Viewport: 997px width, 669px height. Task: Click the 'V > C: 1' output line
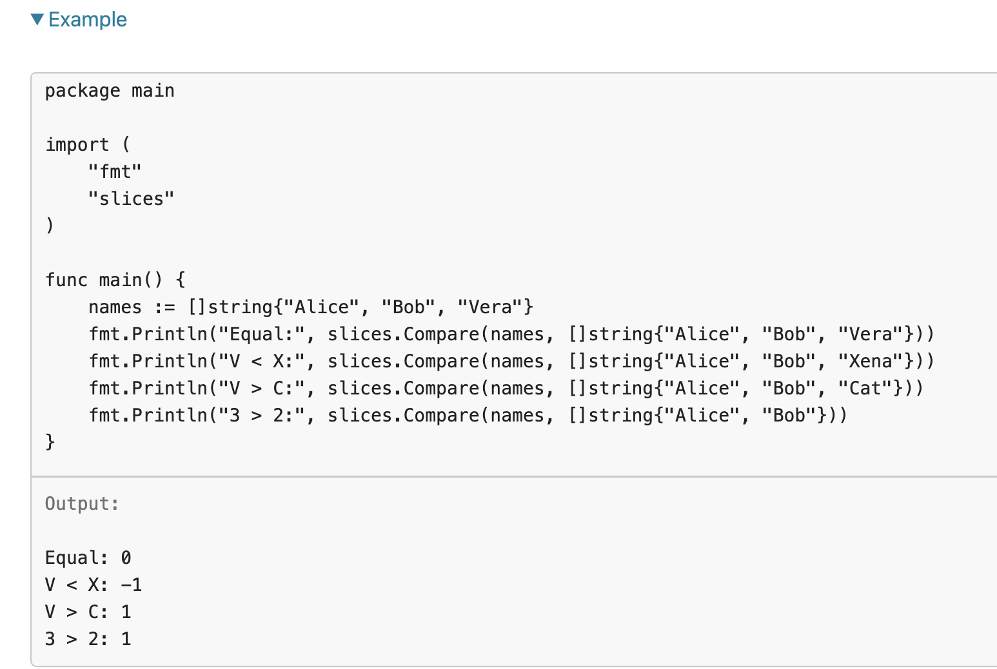tap(88, 612)
